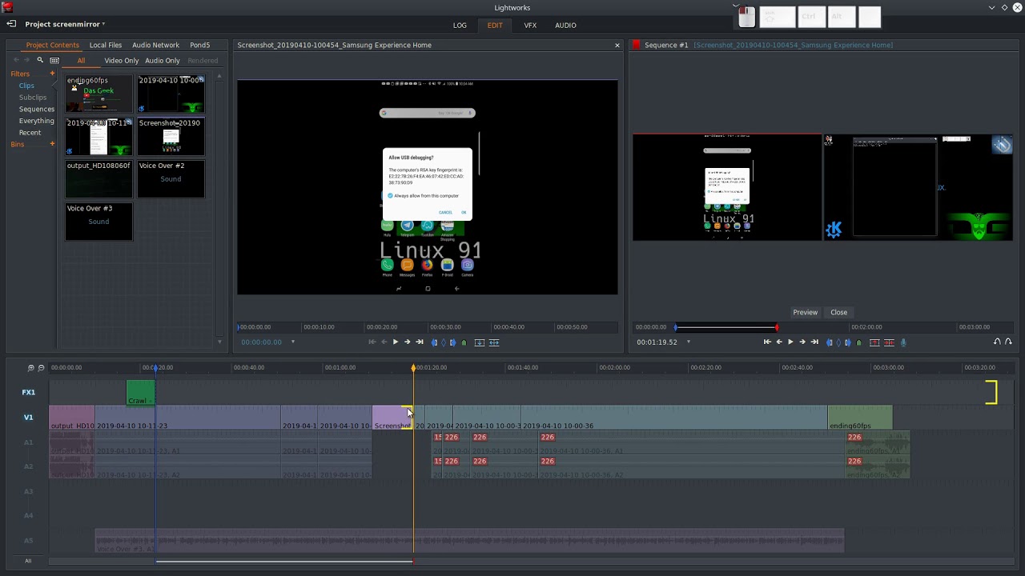1025x576 pixels.
Task: Open the Pond5 tab
Action: click(199, 46)
